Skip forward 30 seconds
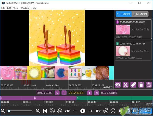 (x=106, y=111)
